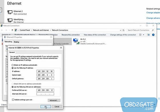Click 'Diagnose this connection' in toolbar
Image resolution: width=160 pixels, height=112 pixels.
coord(48,35)
